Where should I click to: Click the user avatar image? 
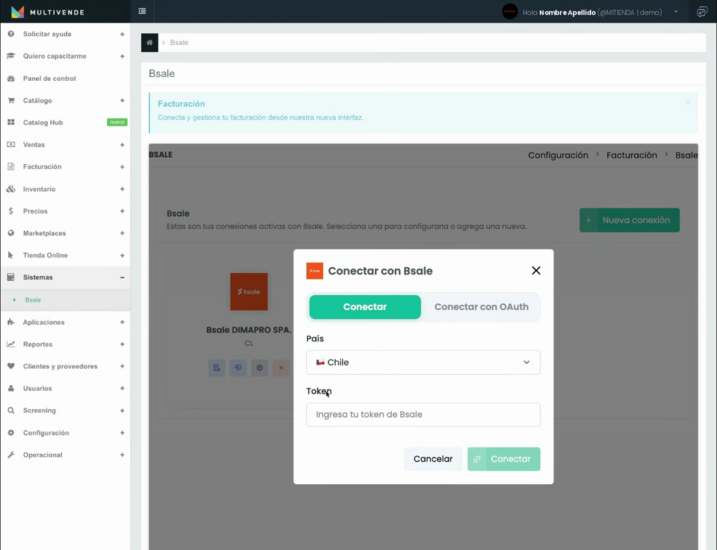[510, 12]
